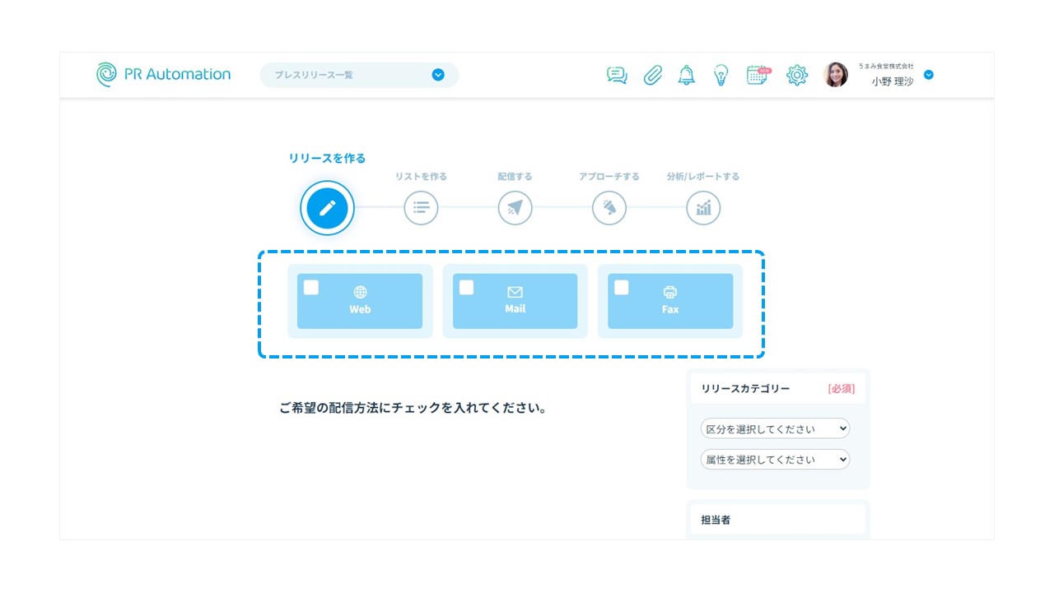Select the paper plane distribute step
This screenshot has width=1054, height=592.
(x=515, y=208)
